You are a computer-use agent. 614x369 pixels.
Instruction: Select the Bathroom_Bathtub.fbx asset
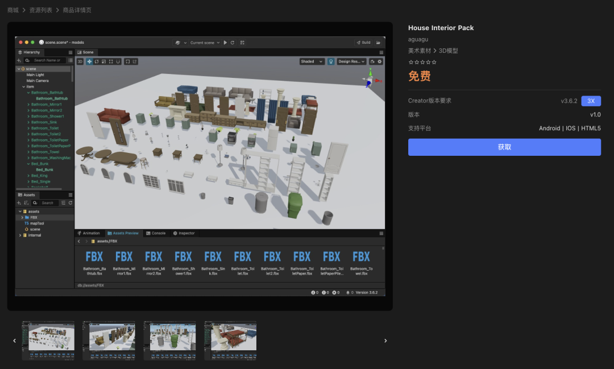(x=94, y=263)
